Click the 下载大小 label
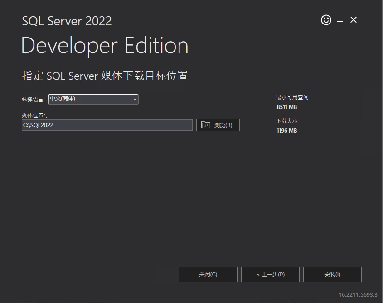This screenshot has width=383, height=303. (x=287, y=121)
